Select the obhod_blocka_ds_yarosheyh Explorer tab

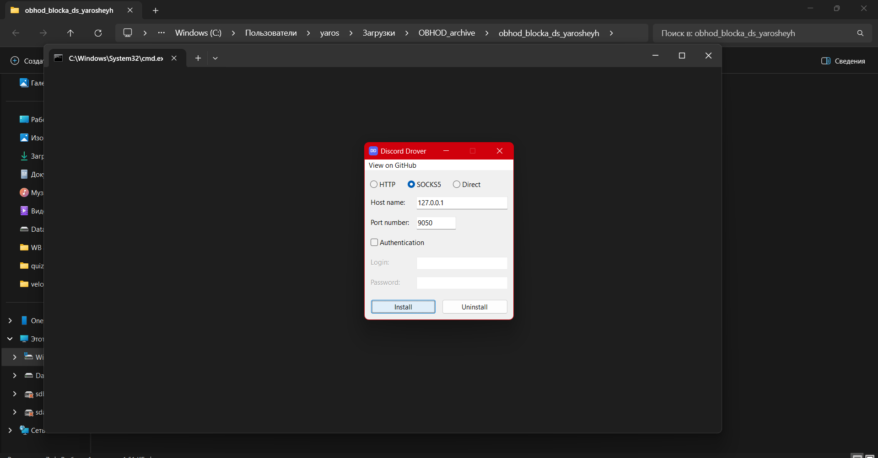coord(73,10)
